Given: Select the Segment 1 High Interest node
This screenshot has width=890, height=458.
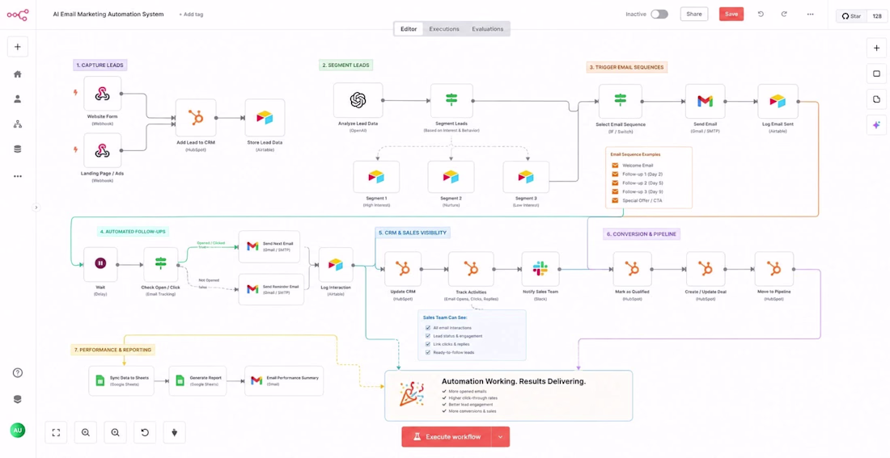Looking at the screenshot, I should [x=375, y=177].
